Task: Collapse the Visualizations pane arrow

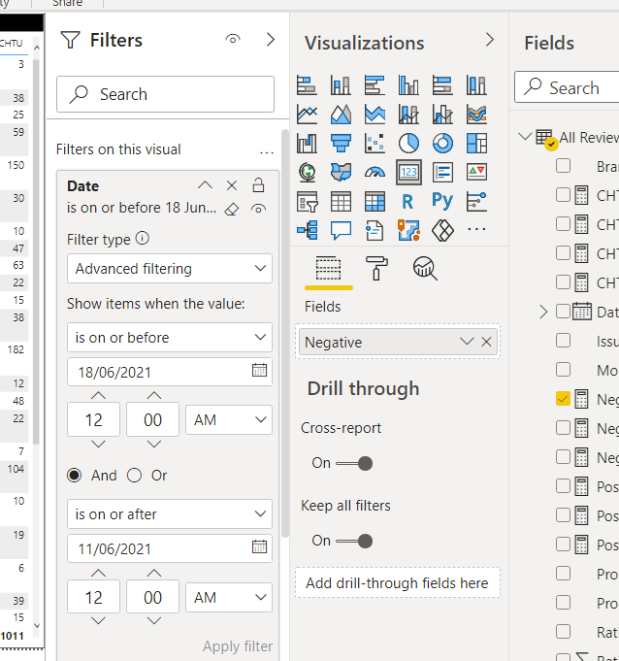Action: tap(490, 40)
